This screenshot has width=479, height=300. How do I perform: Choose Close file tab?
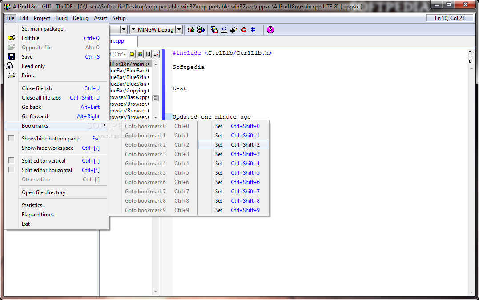[x=56, y=88]
